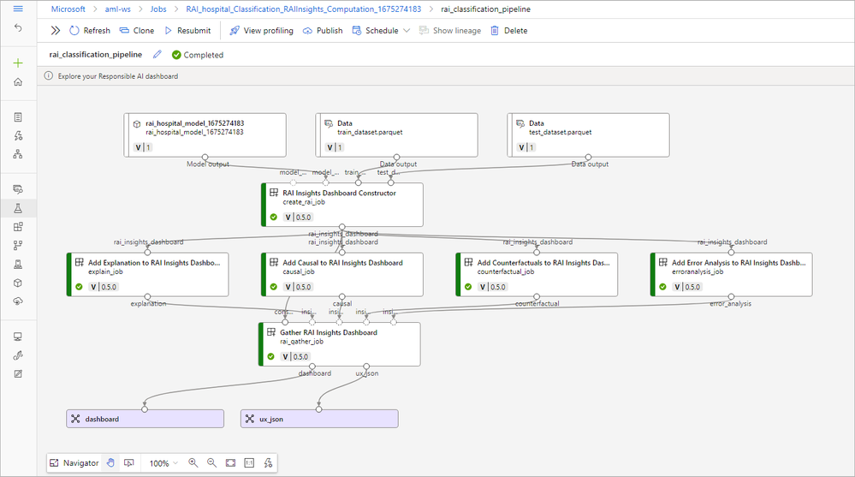Resubmit the pipeline job
Image resolution: width=855 pixels, height=477 pixels.
(187, 31)
